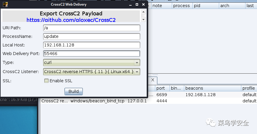This screenshot has width=257, height=134.
Task: Open the github.com/gloxec/CrossC2 link
Action: tap(71, 20)
